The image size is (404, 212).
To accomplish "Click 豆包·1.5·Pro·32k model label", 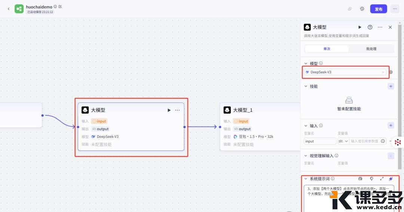I will click(256, 136).
